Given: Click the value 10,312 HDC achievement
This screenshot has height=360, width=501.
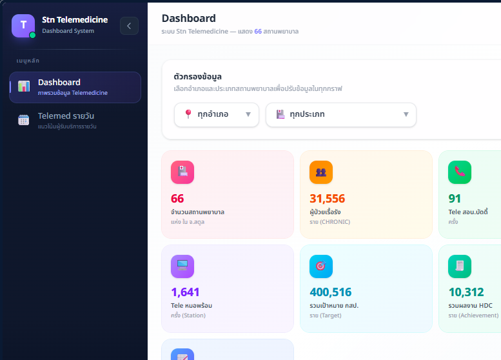Looking at the screenshot, I should pos(466,292).
